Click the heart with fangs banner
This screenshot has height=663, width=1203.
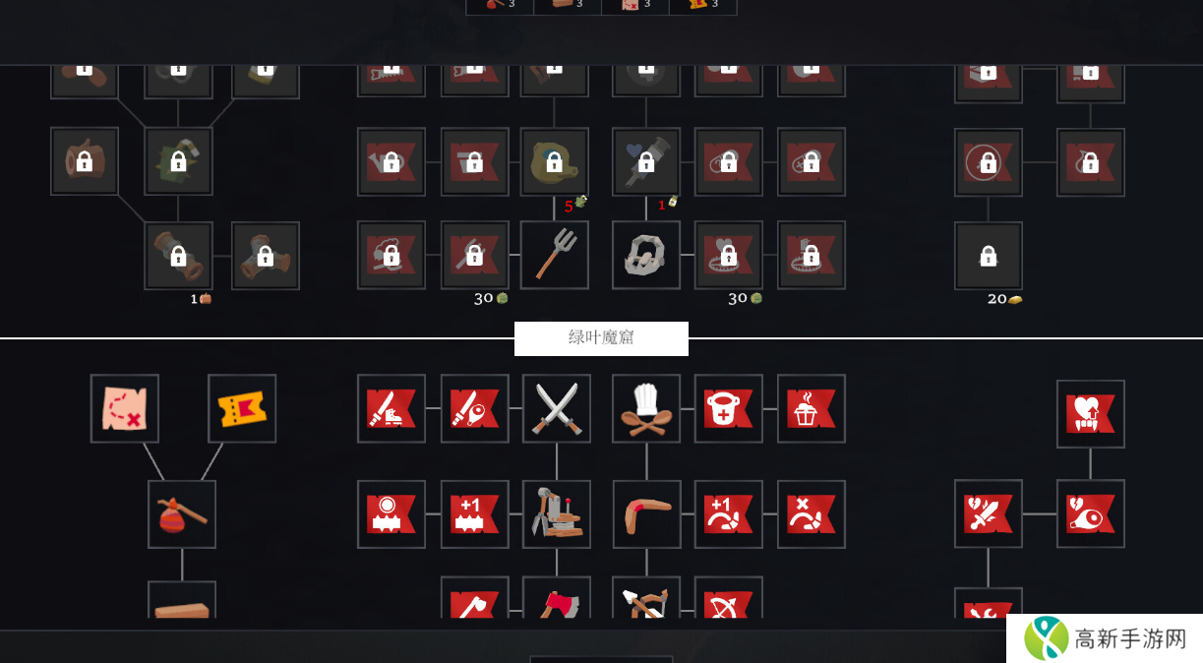coord(1091,414)
